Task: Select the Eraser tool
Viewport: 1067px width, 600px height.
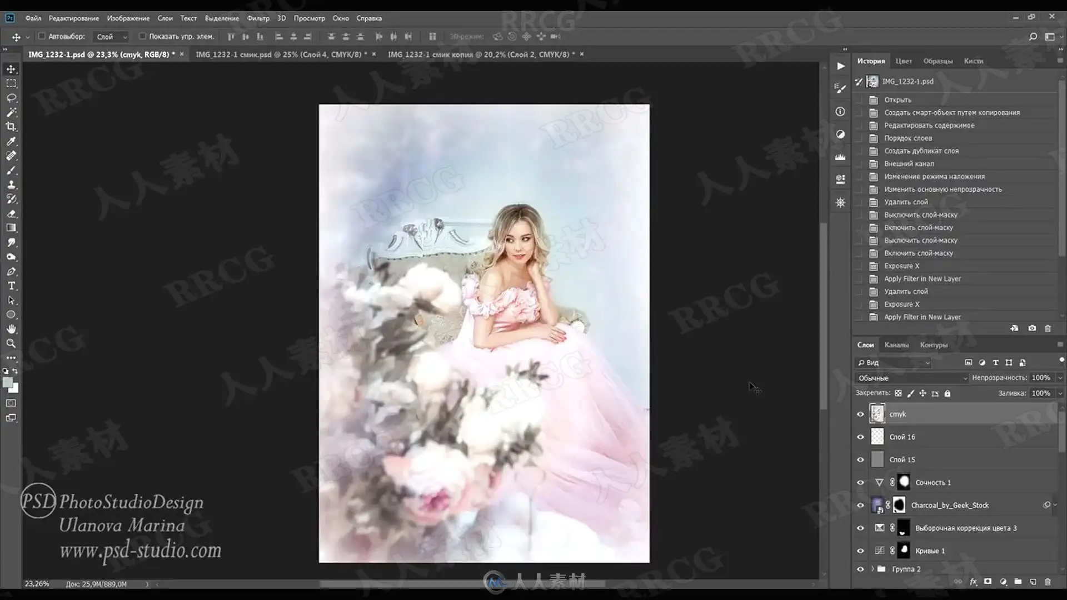Action: coord(11,213)
